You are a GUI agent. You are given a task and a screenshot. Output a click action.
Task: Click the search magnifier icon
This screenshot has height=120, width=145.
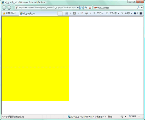click(x=139, y=8)
